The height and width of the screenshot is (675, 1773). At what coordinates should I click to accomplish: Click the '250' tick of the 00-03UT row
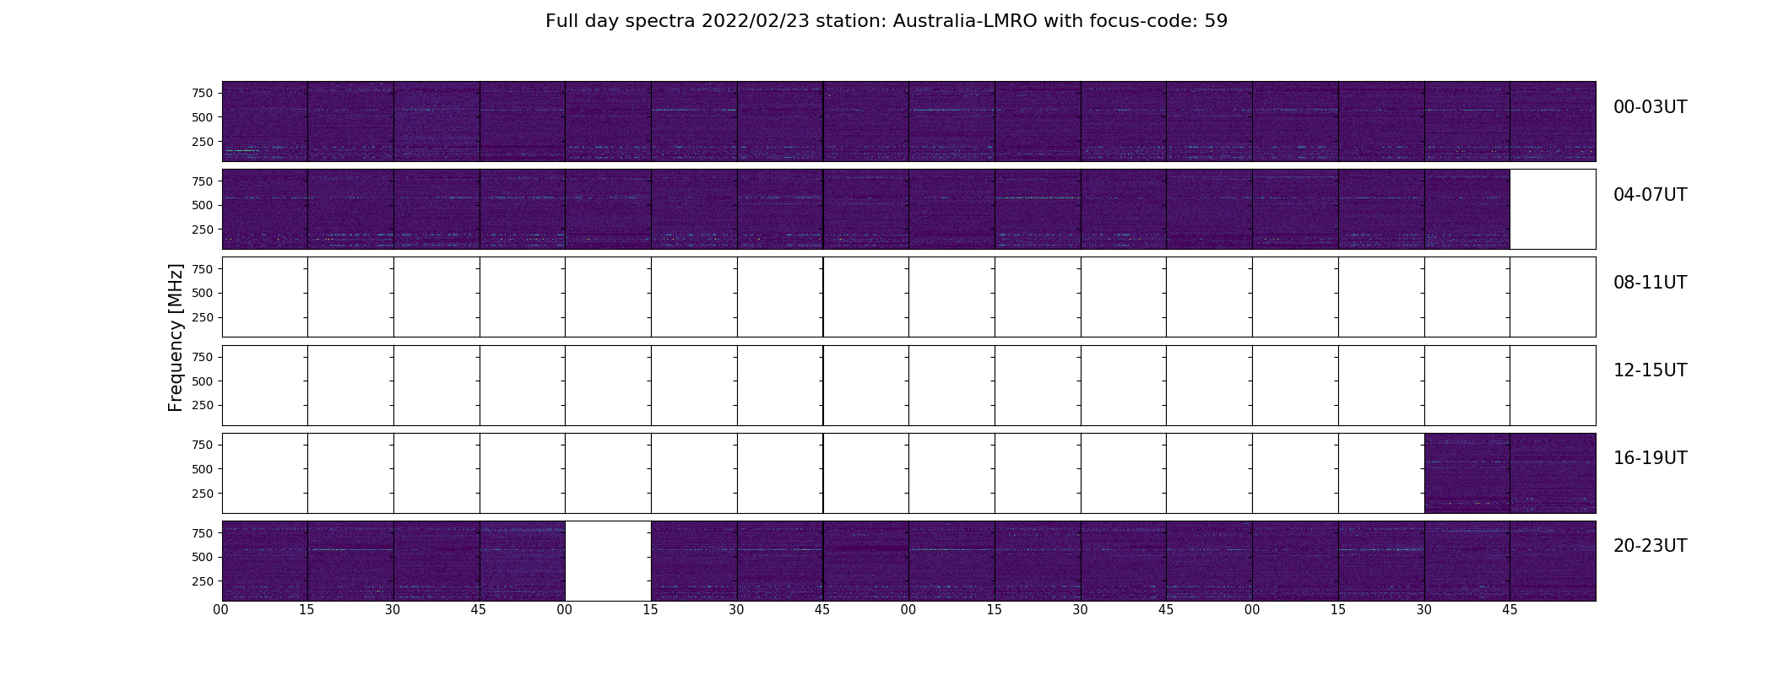click(x=203, y=142)
